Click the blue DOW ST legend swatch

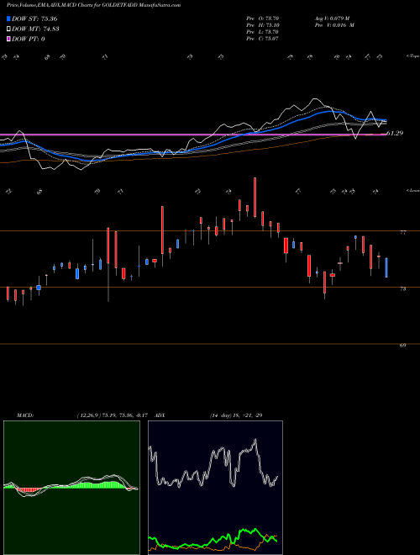(x=9, y=18)
